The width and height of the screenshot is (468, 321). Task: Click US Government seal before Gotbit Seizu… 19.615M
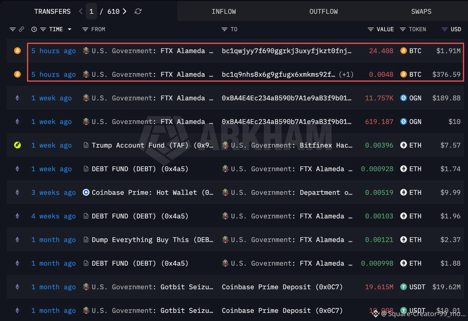pyautogui.click(x=86, y=287)
